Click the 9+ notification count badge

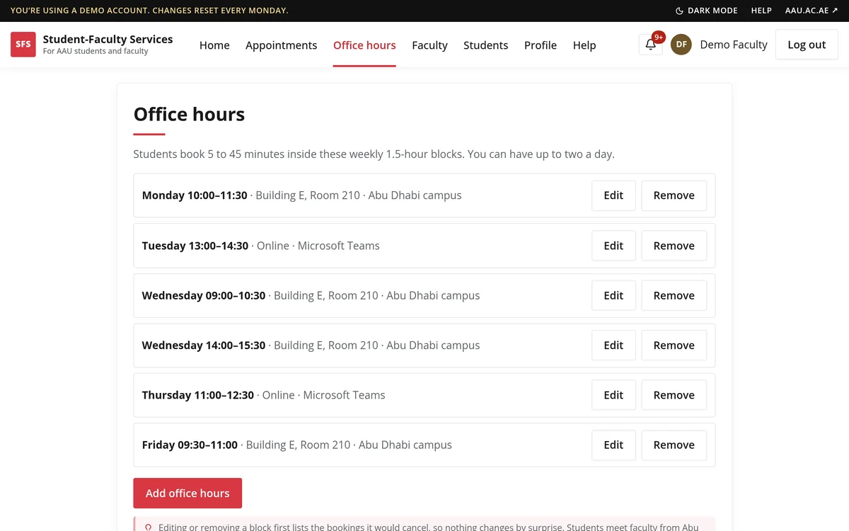point(659,37)
